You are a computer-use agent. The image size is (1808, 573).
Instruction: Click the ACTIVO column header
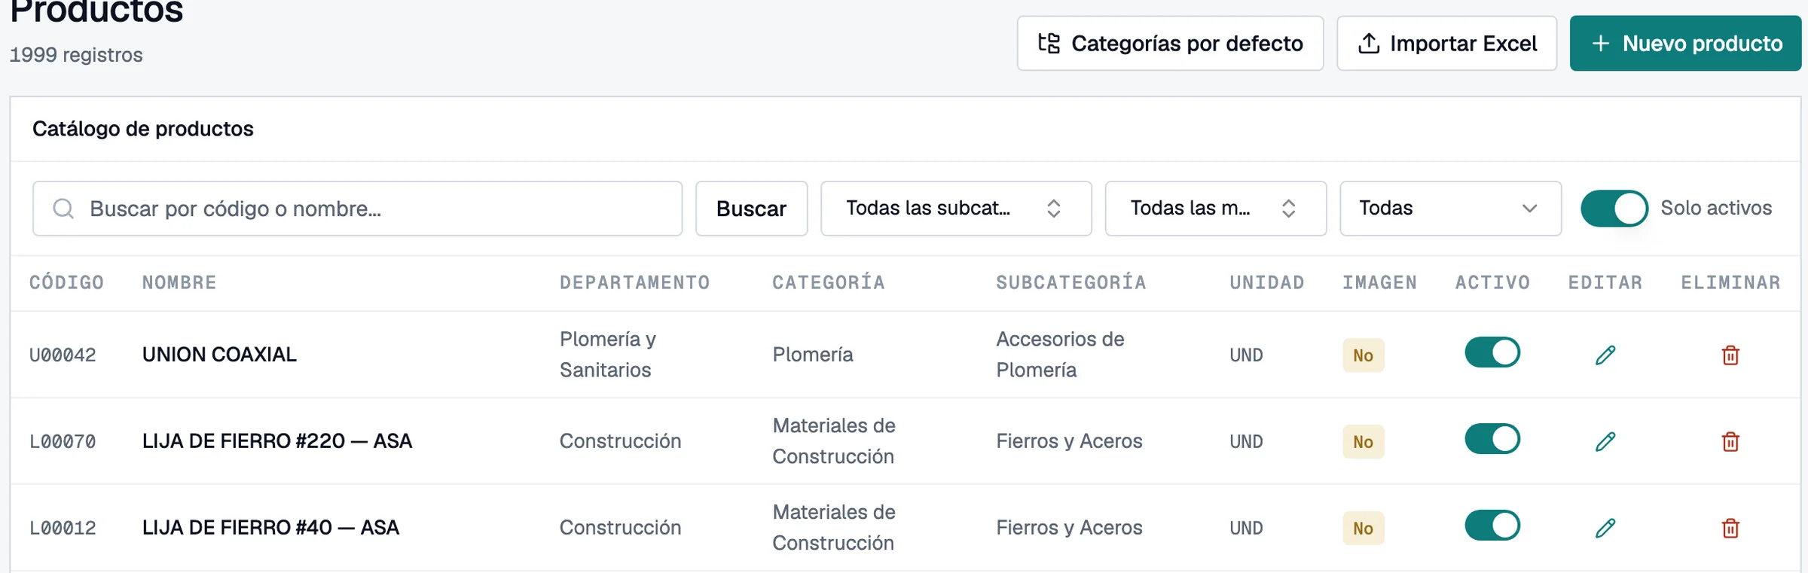[x=1493, y=282]
